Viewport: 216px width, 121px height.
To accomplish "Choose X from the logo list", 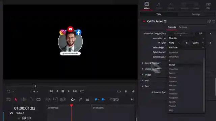I will click(x=169, y=61).
